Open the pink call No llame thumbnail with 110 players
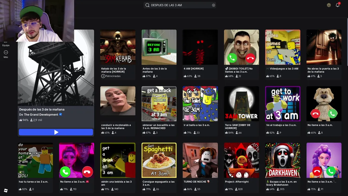The height and width of the screenshot is (196, 348). coord(77,160)
